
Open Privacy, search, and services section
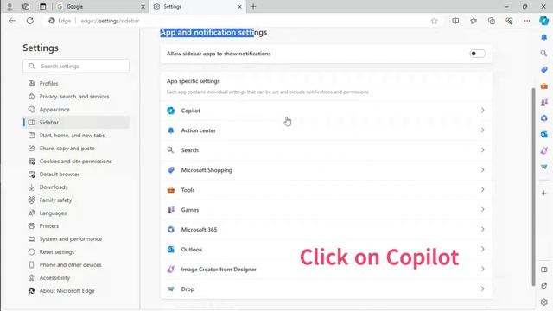coord(76,96)
